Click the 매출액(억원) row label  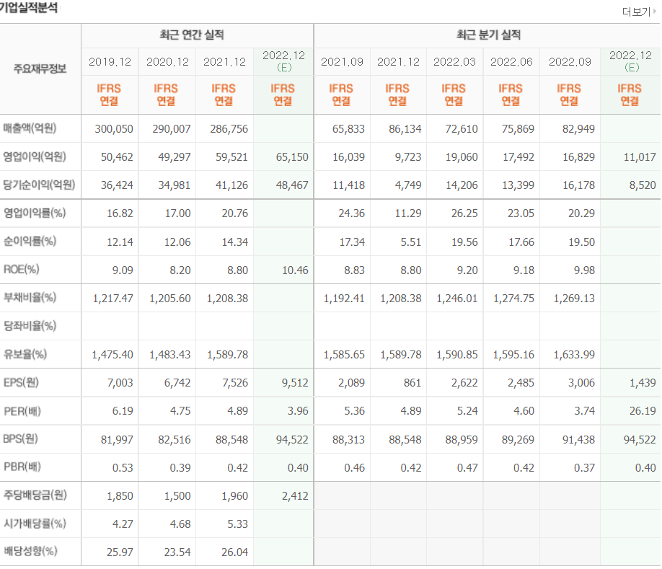30,128
